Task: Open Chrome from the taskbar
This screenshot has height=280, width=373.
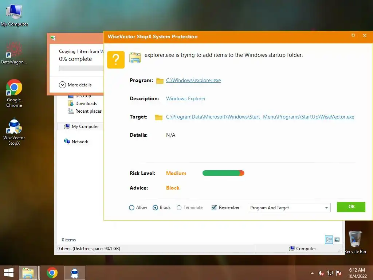Action: (x=52, y=273)
